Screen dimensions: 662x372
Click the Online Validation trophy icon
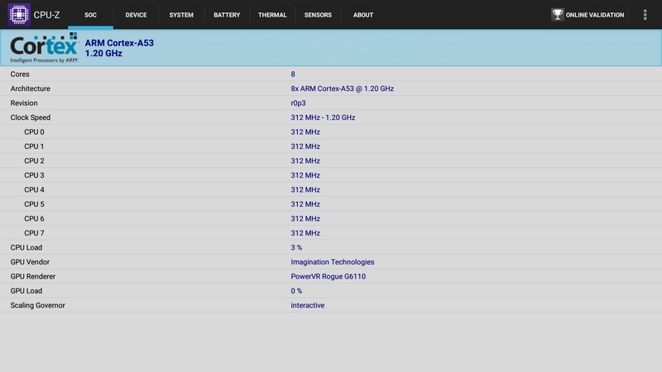[557, 15]
